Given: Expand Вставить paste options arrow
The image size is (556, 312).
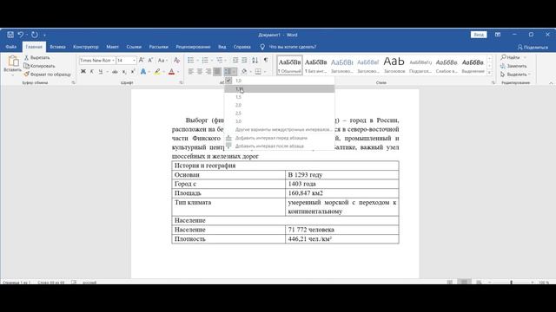Looking at the screenshot, I should [x=13, y=75].
